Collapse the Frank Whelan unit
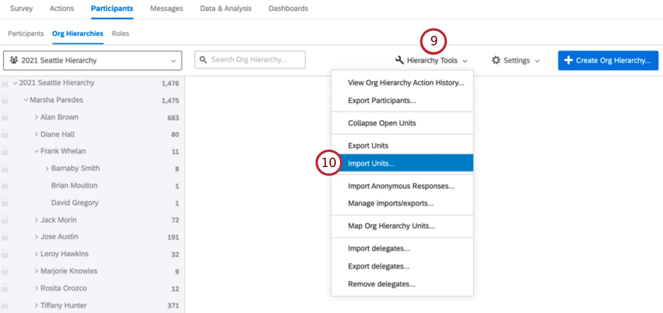The width and height of the screenshot is (663, 313). coord(36,151)
